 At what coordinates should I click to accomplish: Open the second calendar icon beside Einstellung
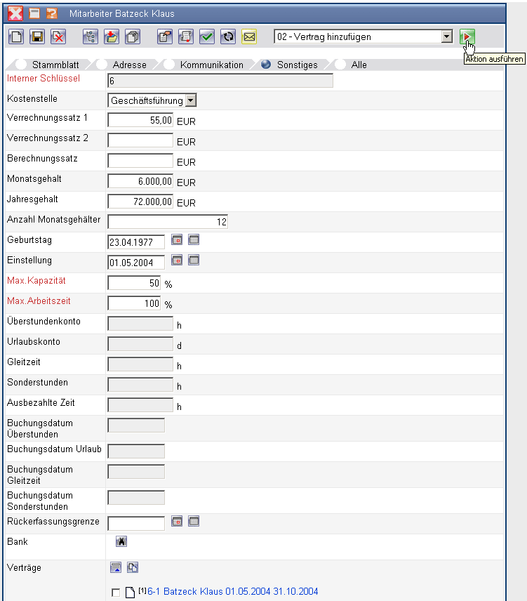pyautogui.click(x=194, y=260)
